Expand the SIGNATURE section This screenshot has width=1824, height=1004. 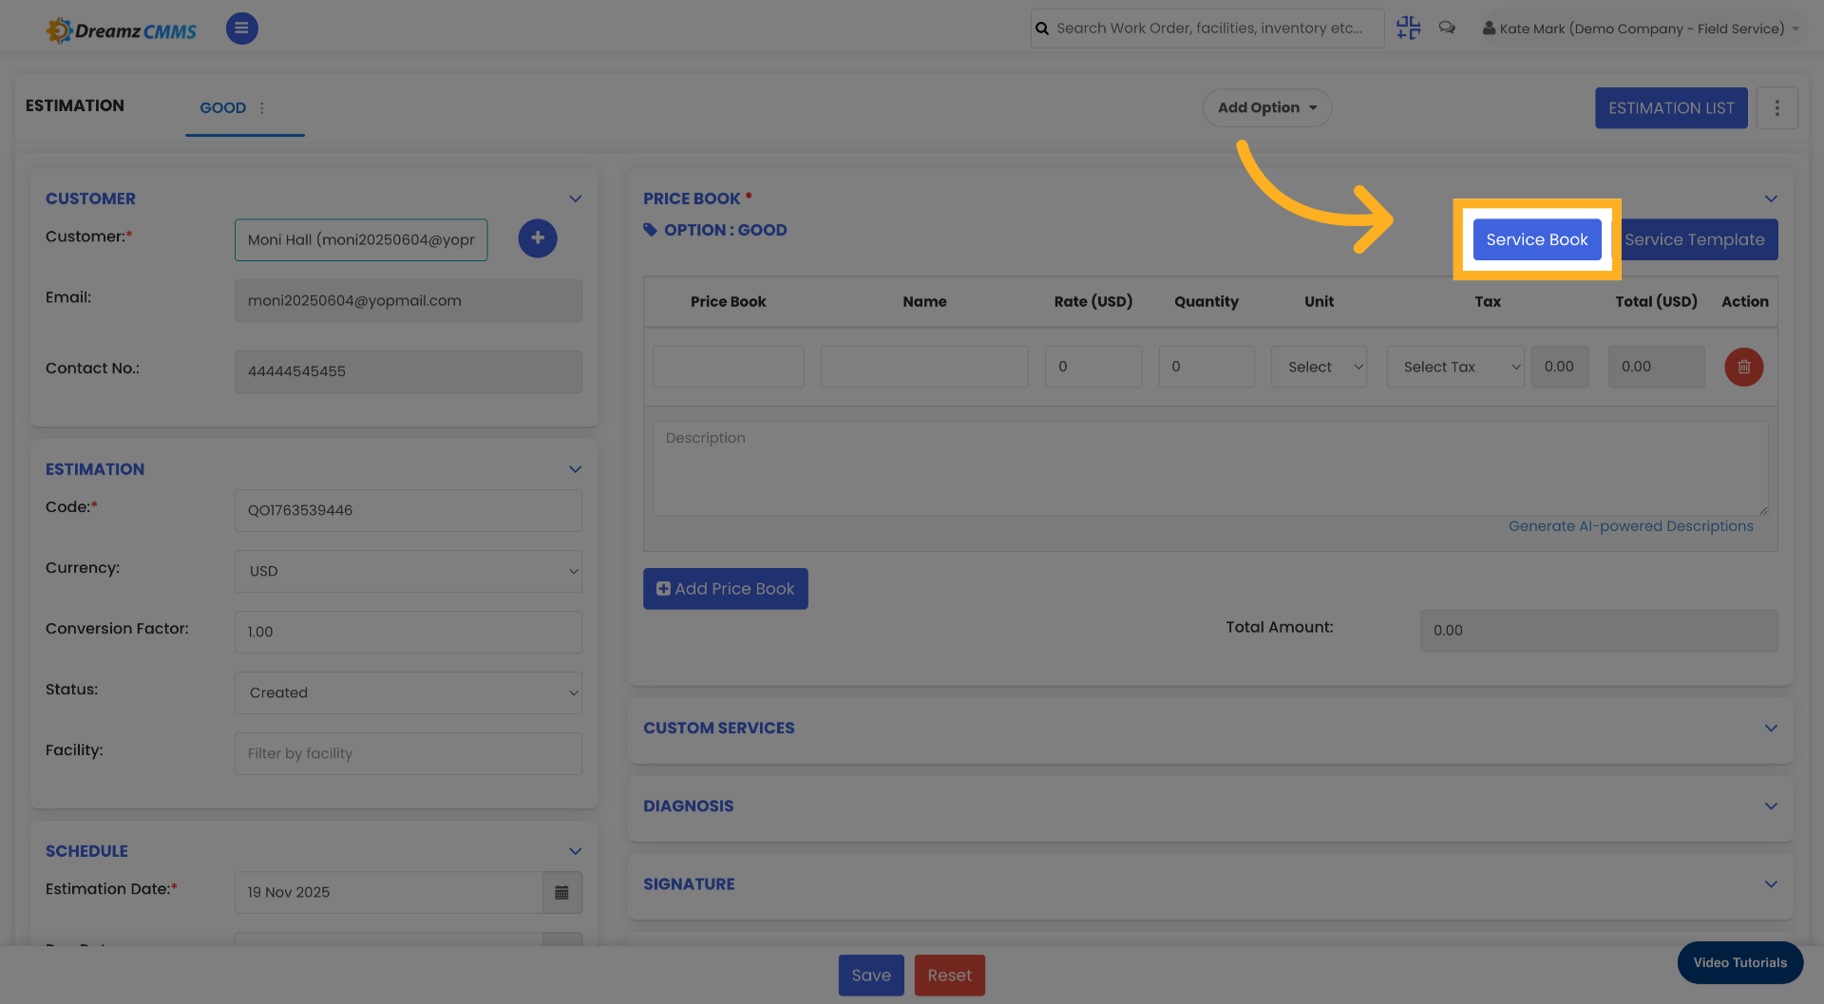click(1771, 883)
